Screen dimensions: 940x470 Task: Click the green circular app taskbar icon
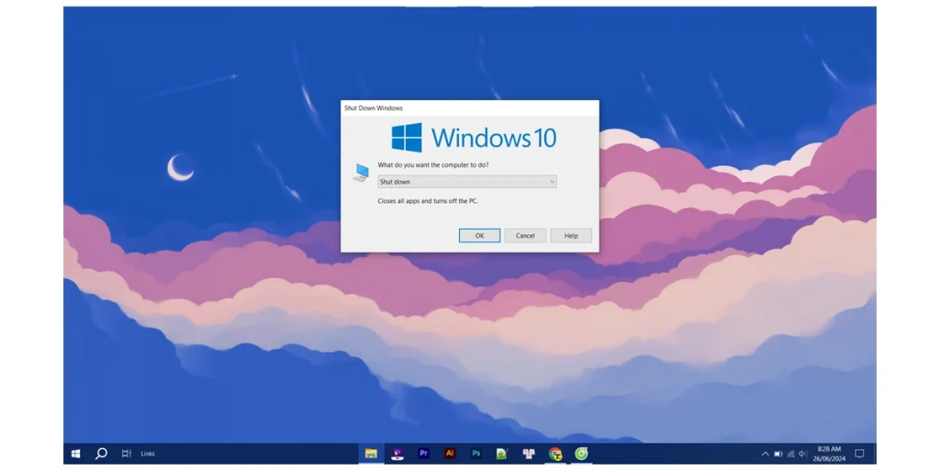point(581,453)
